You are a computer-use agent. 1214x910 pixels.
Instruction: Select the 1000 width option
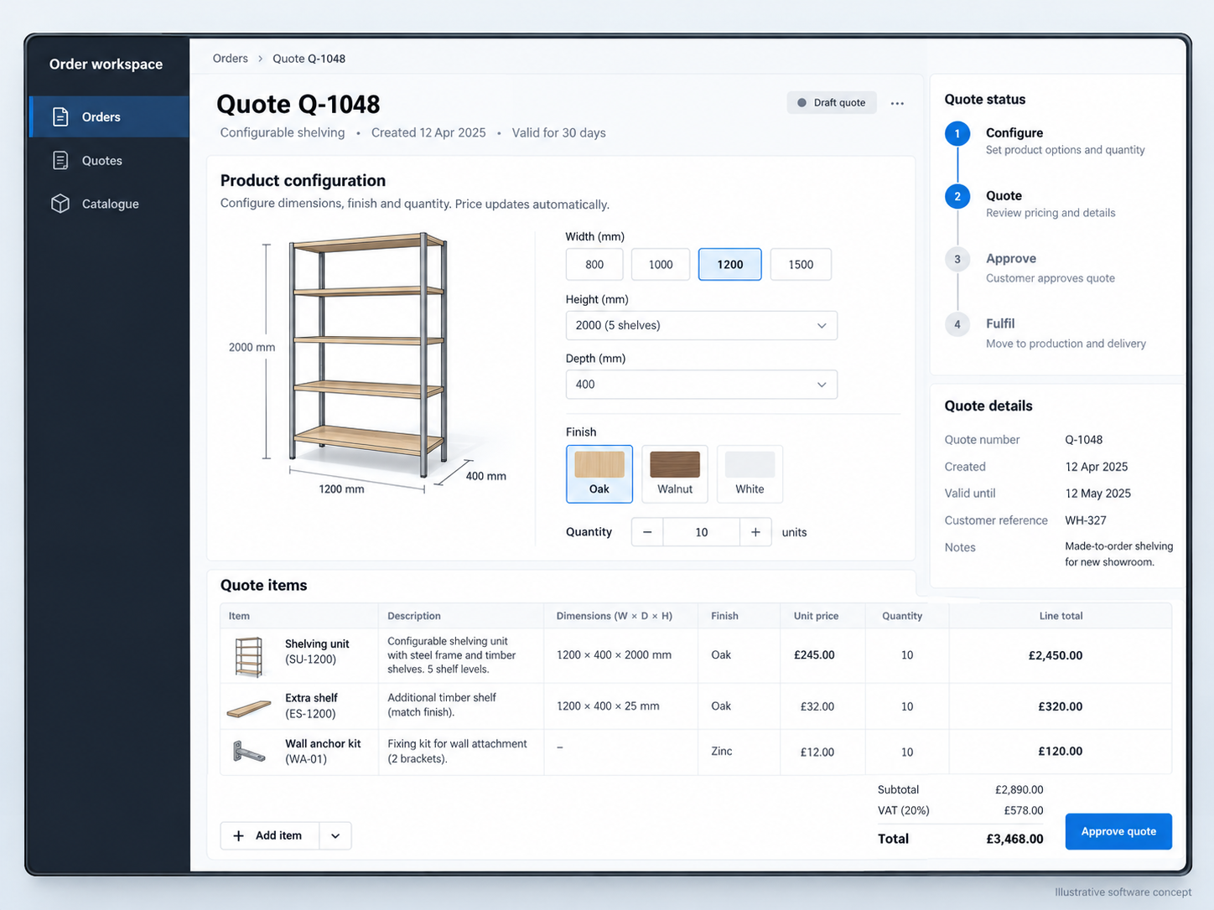tap(661, 265)
